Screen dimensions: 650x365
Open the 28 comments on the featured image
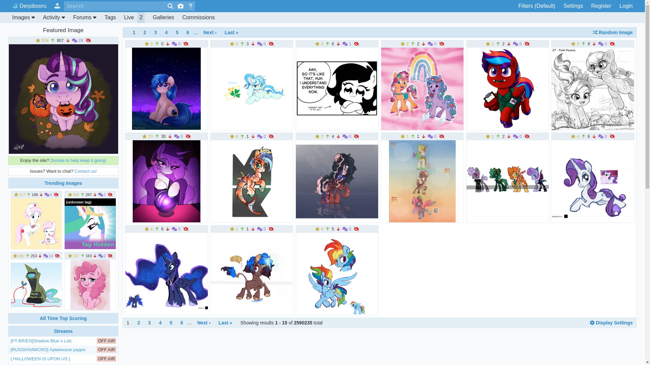[x=78, y=41]
